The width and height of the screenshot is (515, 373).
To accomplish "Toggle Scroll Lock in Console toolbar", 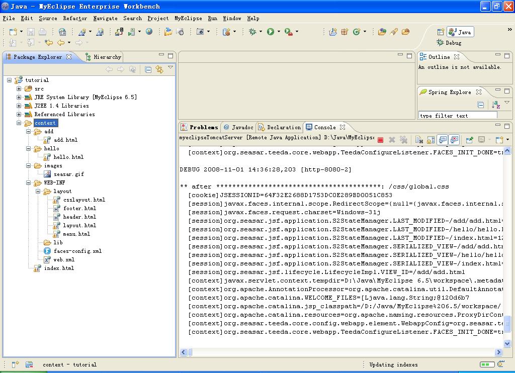I will 431,140.
